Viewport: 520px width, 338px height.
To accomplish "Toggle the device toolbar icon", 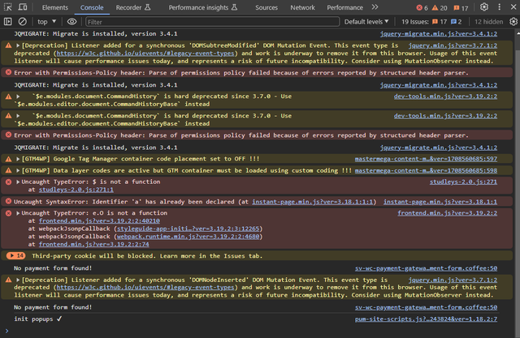I will (x=23, y=7).
